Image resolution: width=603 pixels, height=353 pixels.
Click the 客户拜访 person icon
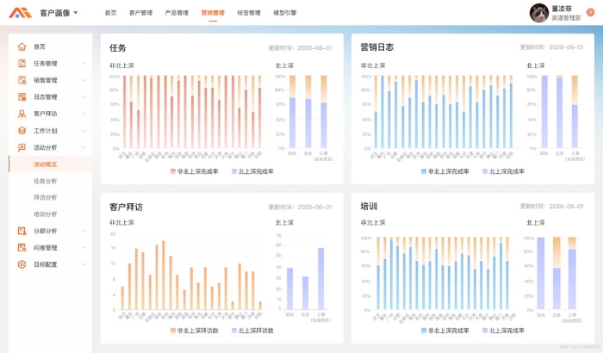pos(22,114)
